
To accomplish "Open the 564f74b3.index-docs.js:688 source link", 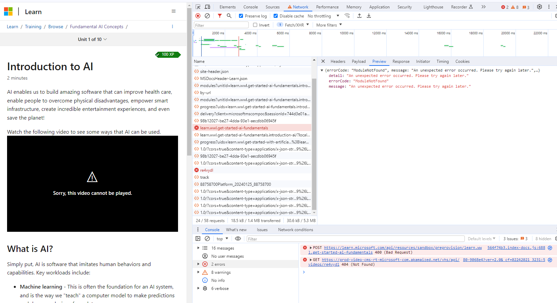I will click(516, 248).
